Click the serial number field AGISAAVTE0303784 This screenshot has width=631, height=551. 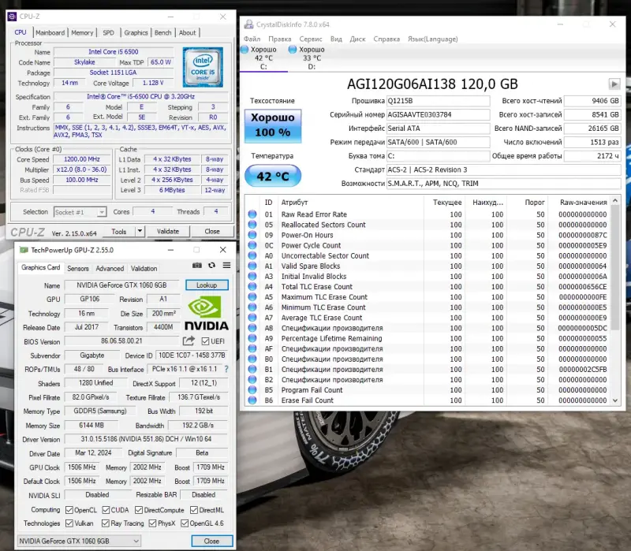(438, 114)
